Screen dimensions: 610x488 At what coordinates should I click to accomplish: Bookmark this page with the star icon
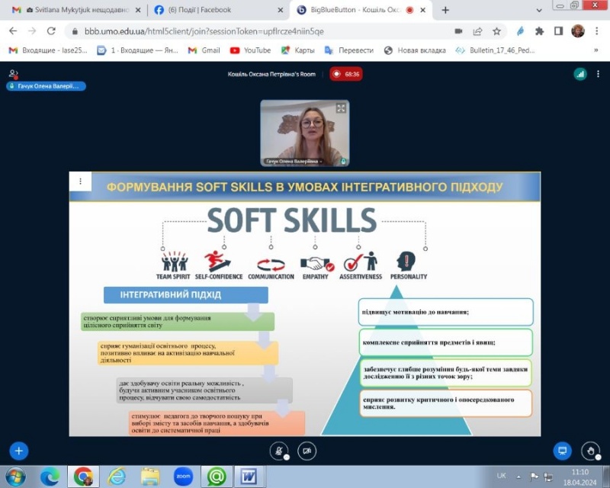pos(496,31)
